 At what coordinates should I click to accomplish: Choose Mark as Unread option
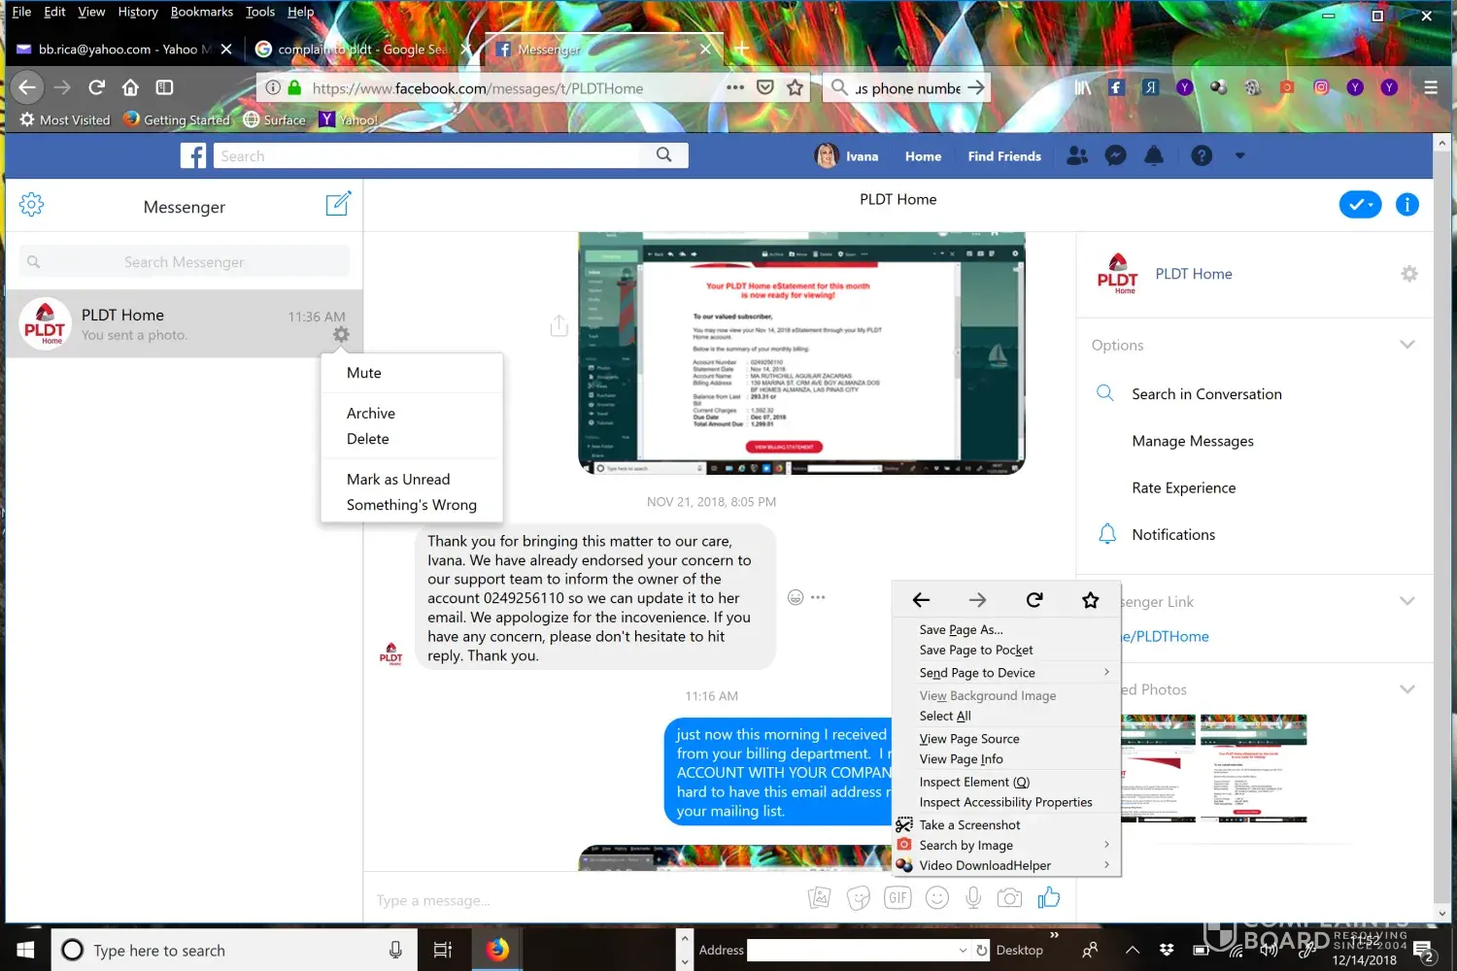[x=398, y=480]
